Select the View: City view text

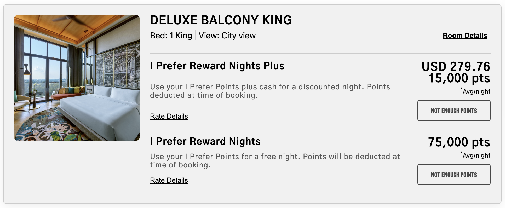(x=227, y=36)
